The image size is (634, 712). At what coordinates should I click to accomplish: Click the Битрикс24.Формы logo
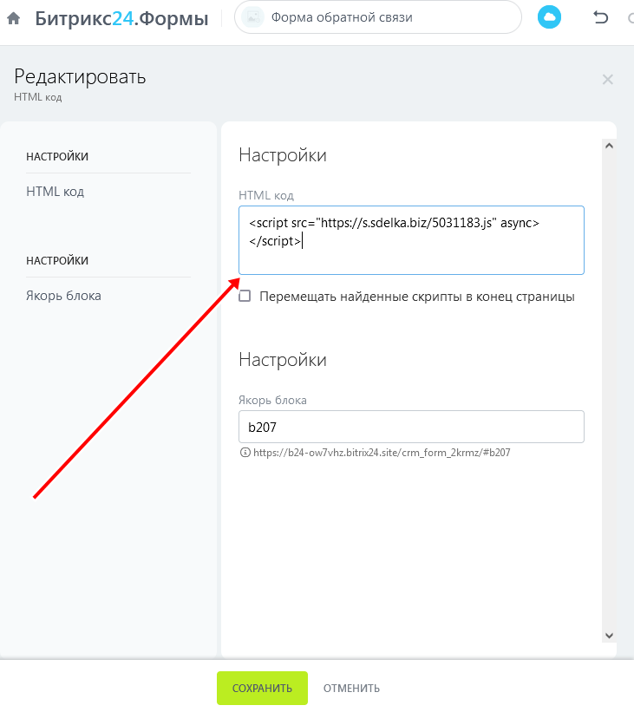tap(121, 17)
